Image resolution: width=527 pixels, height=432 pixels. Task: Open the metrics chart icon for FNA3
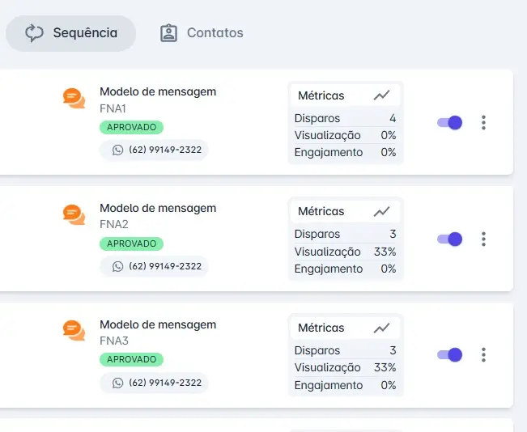coord(381,328)
